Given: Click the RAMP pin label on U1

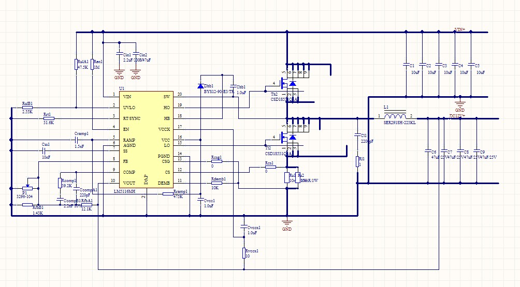Looking at the screenshot, I should click(x=129, y=140).
